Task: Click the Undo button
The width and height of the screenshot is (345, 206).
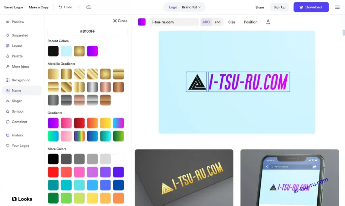Action: click(65, 7)
